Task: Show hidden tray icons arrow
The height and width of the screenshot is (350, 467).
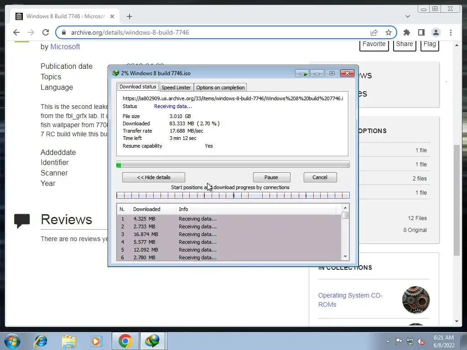Action: (388, 341)
